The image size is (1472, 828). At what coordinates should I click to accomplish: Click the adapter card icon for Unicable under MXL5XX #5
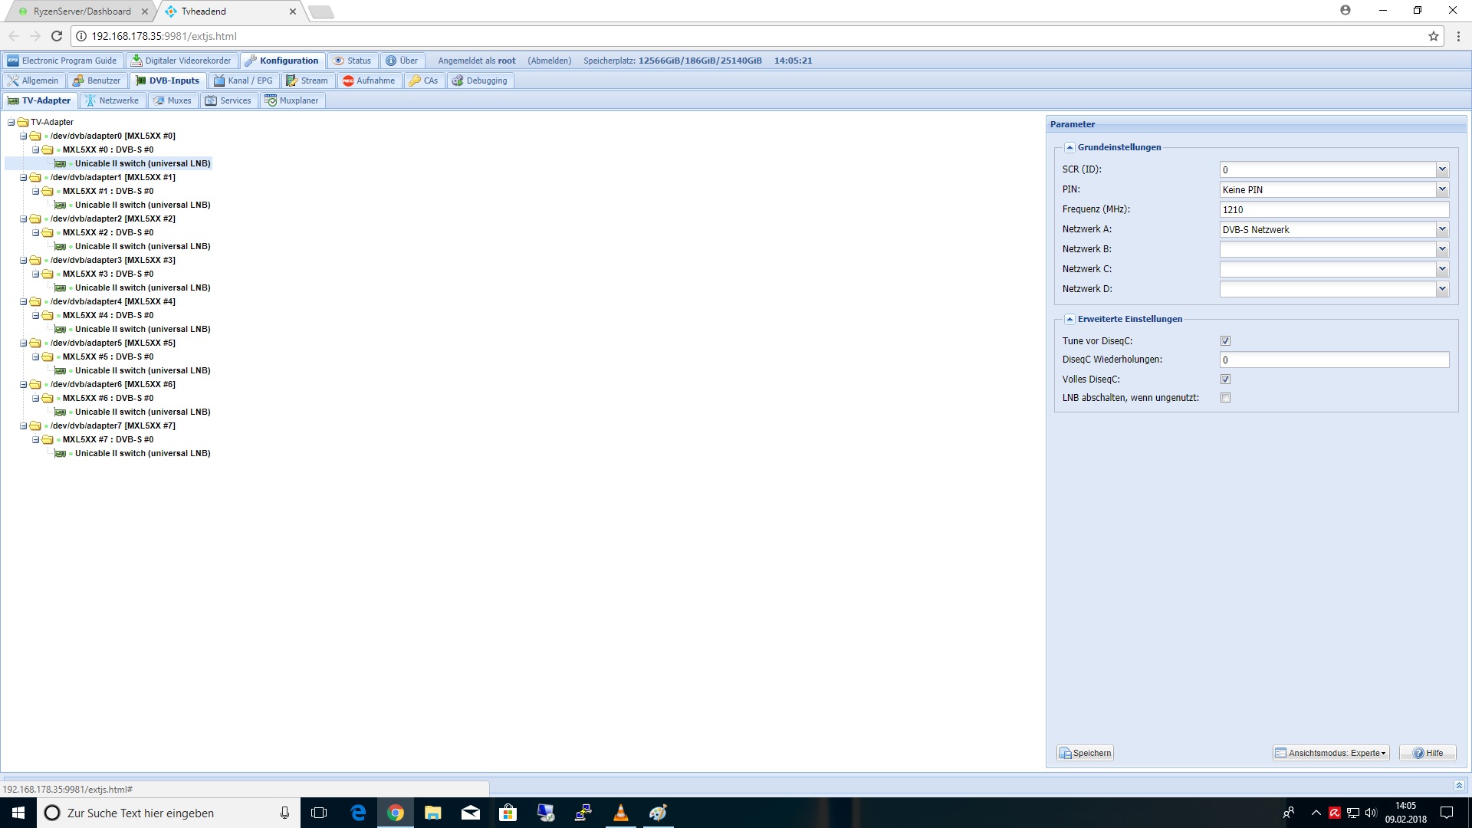coord(61,370)
